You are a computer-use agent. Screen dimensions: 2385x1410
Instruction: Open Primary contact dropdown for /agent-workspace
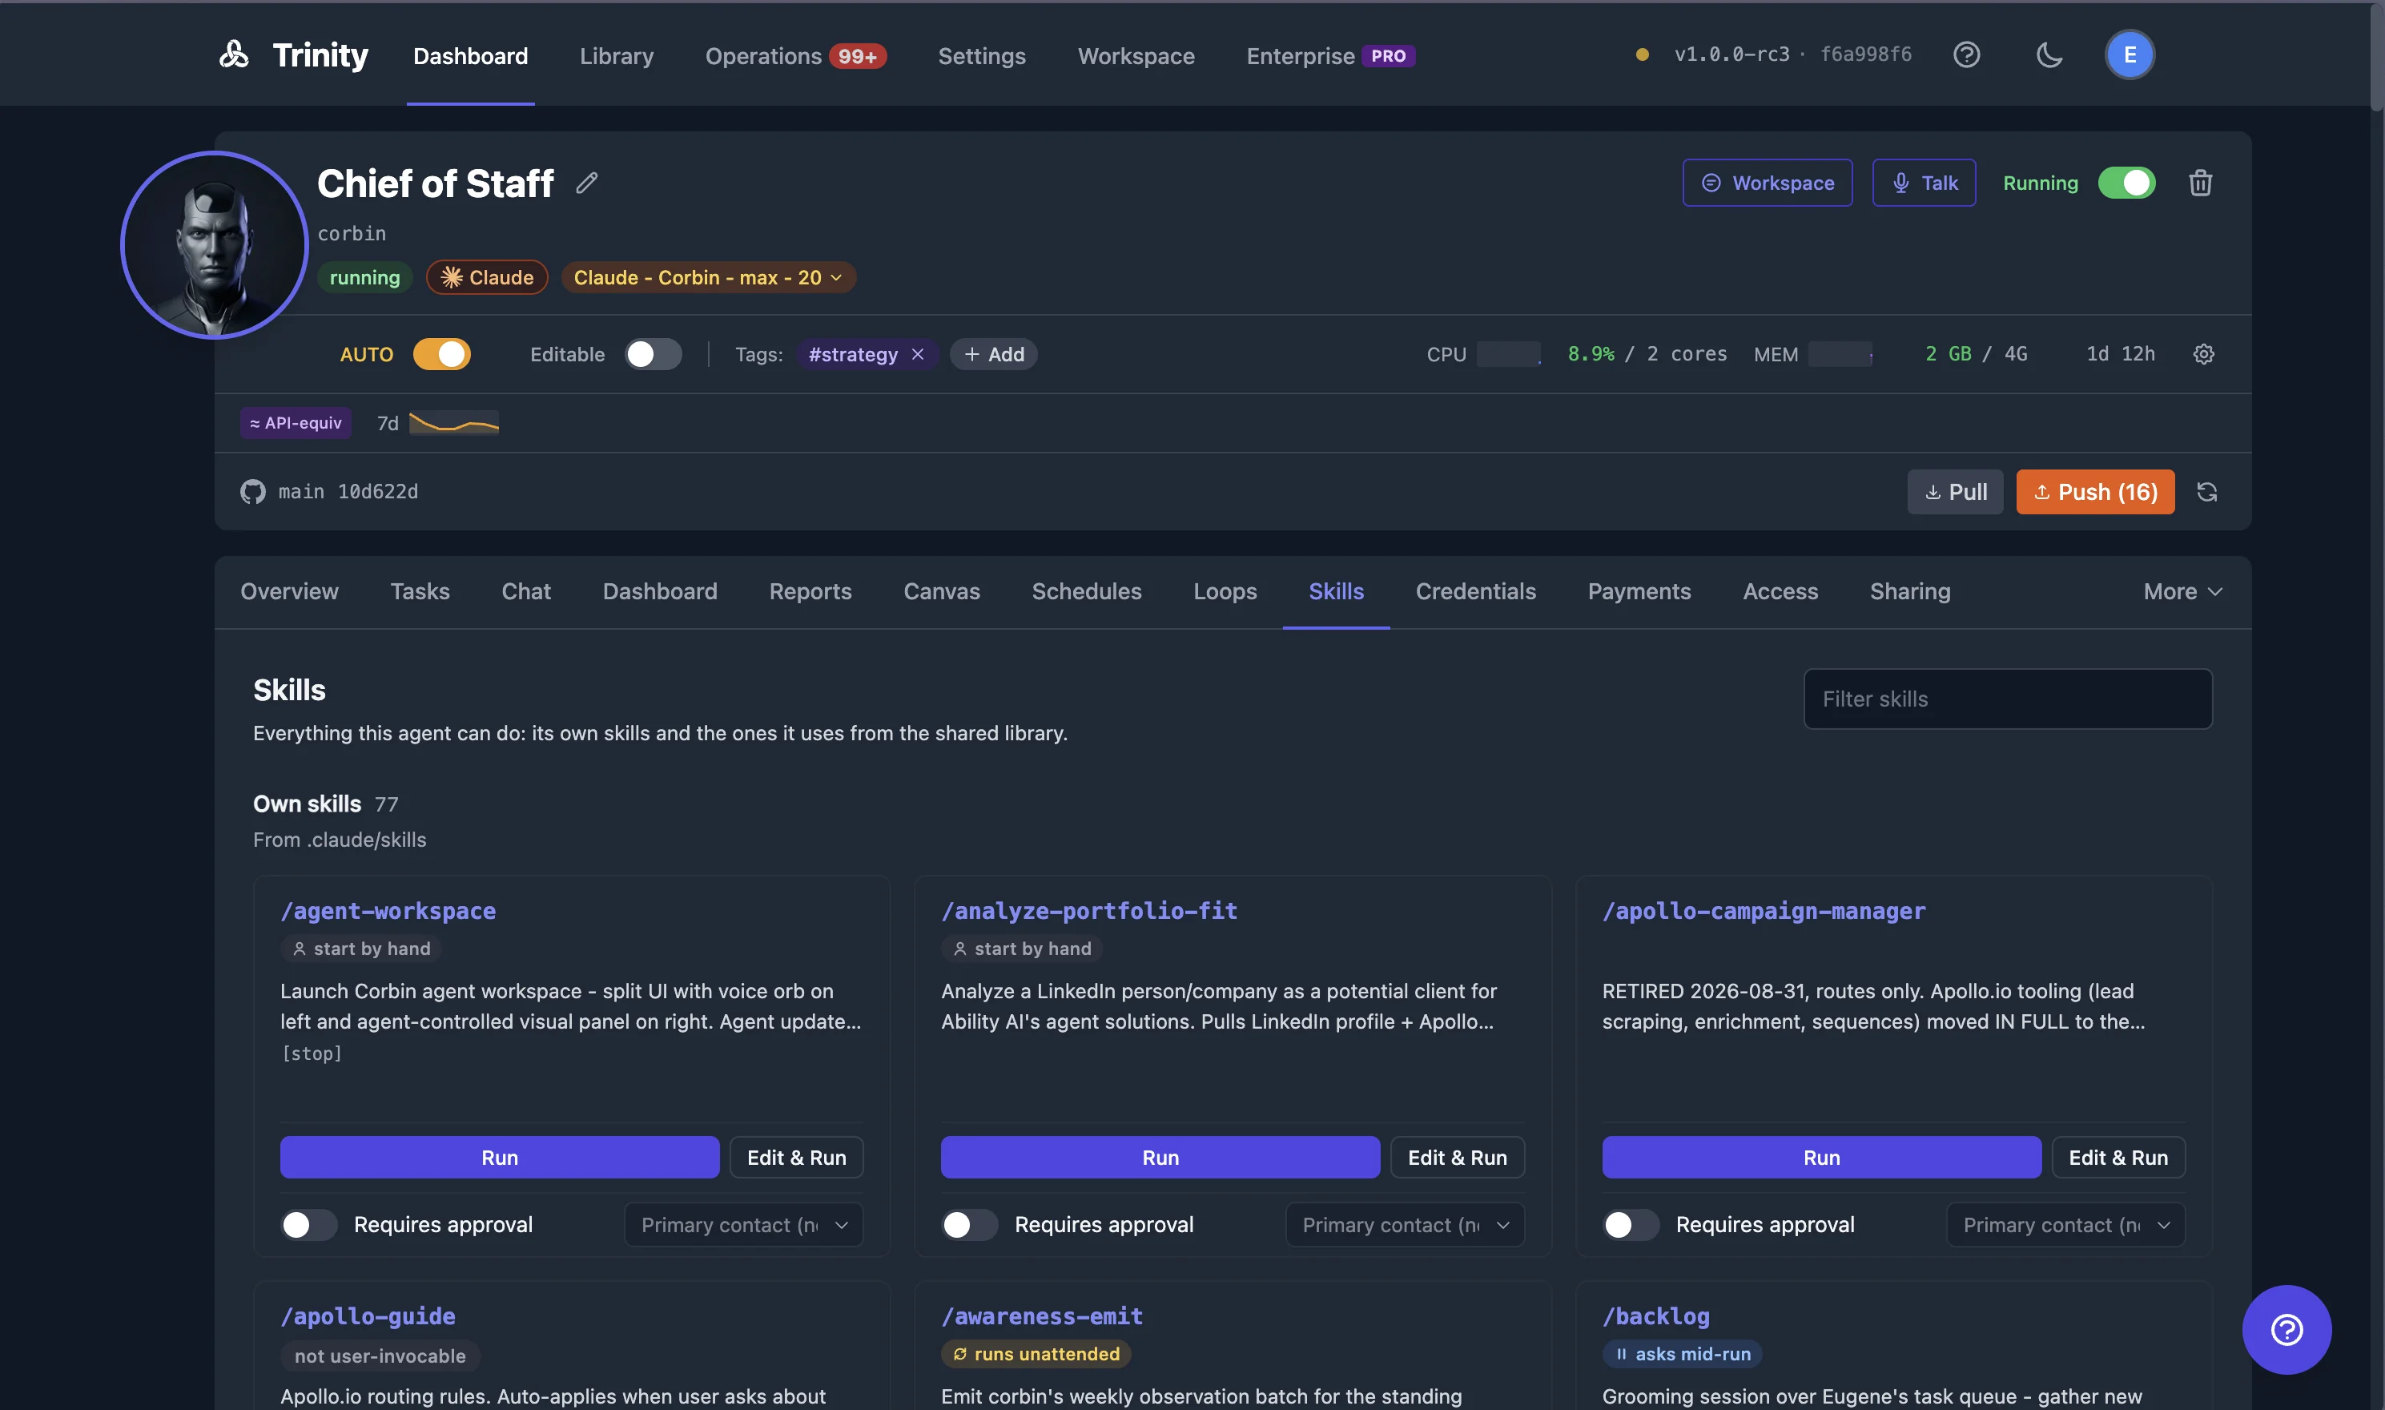(x=744, y=1225)
